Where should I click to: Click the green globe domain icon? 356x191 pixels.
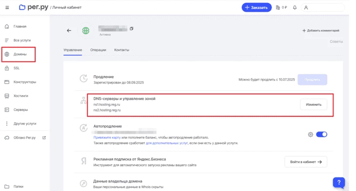(86, 30)
